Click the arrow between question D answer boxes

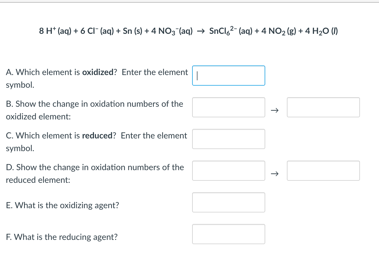coord(275,173)
